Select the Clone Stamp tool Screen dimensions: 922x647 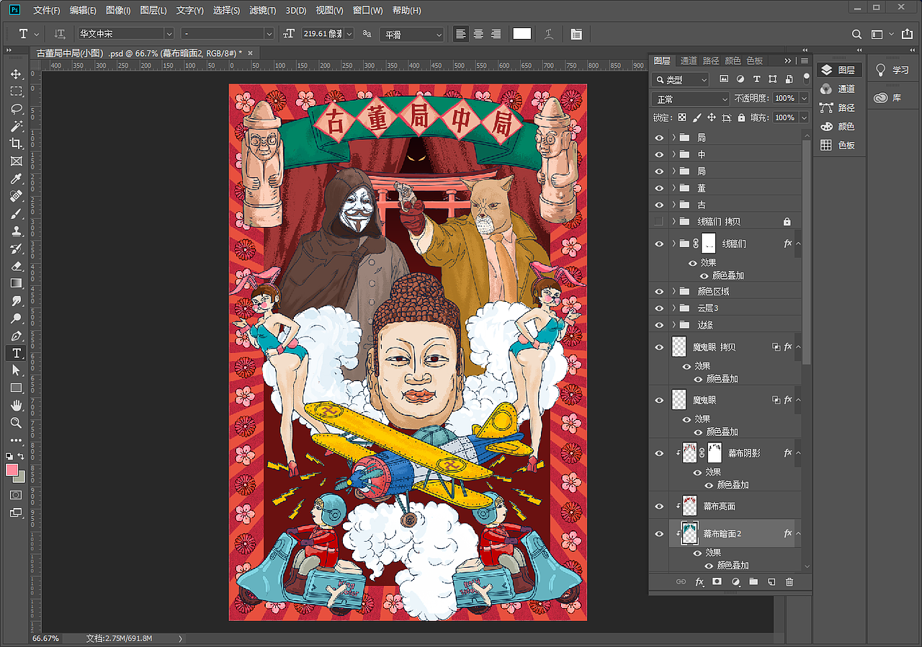click(16, 231)
